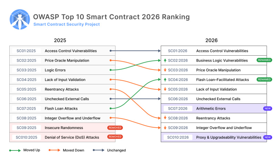Click the orange down arrow beside SC08:2026
This screenshot has width=276, height=157.
165,118
